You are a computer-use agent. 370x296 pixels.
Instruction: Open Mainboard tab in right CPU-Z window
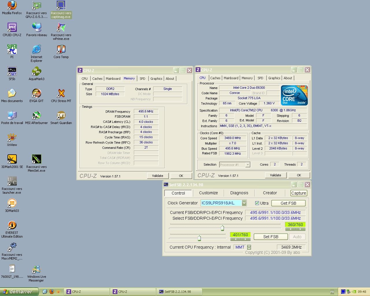pos(231,78)
